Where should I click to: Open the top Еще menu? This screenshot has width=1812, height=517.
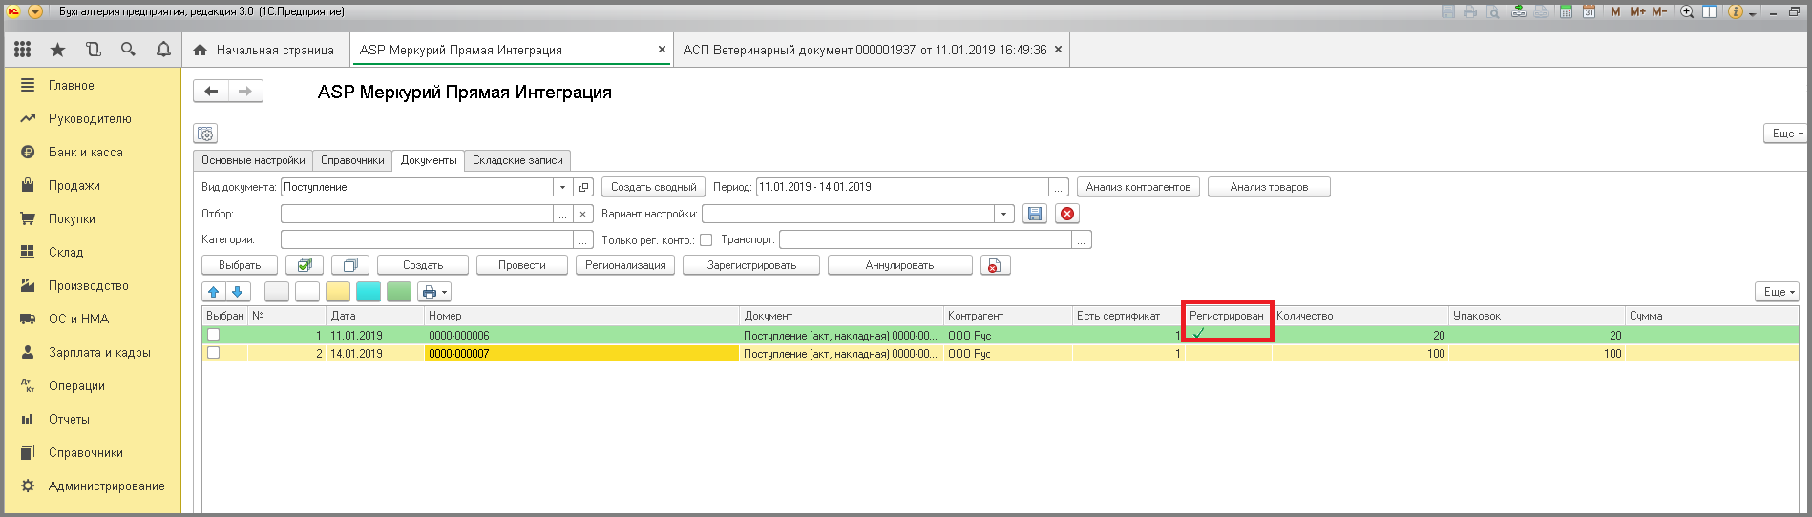click(1787, 134)
